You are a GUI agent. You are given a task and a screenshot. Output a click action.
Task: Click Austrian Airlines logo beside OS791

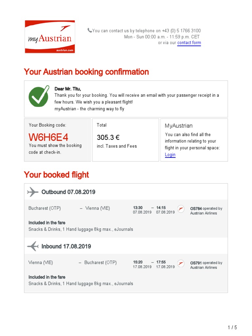click(x=181, y=263)
